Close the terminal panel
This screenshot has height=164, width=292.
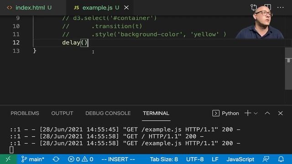pos(281,113)
